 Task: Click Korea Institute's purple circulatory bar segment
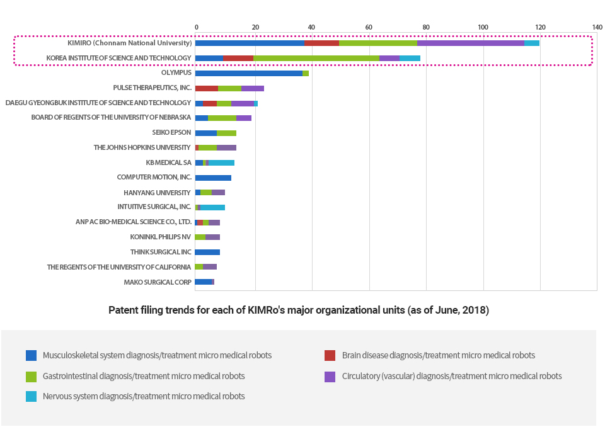tap(389, 58)
